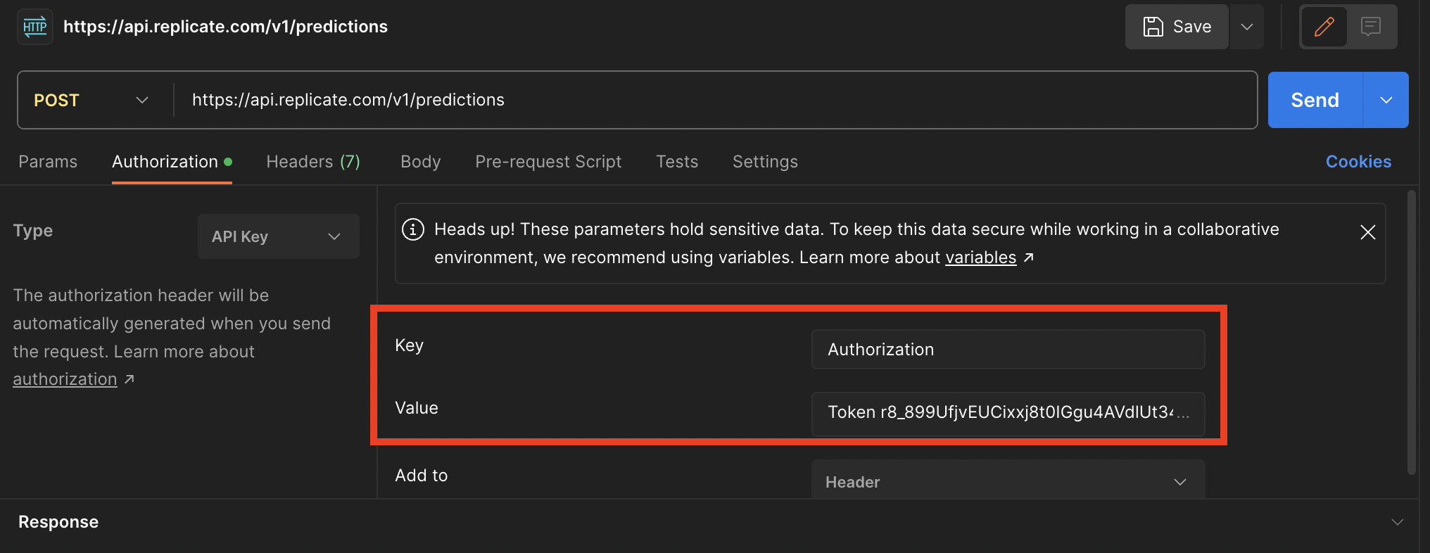The image size is (1430, 553).
Task: Switch to the Headers (7) tab
Action: (313, 162)
